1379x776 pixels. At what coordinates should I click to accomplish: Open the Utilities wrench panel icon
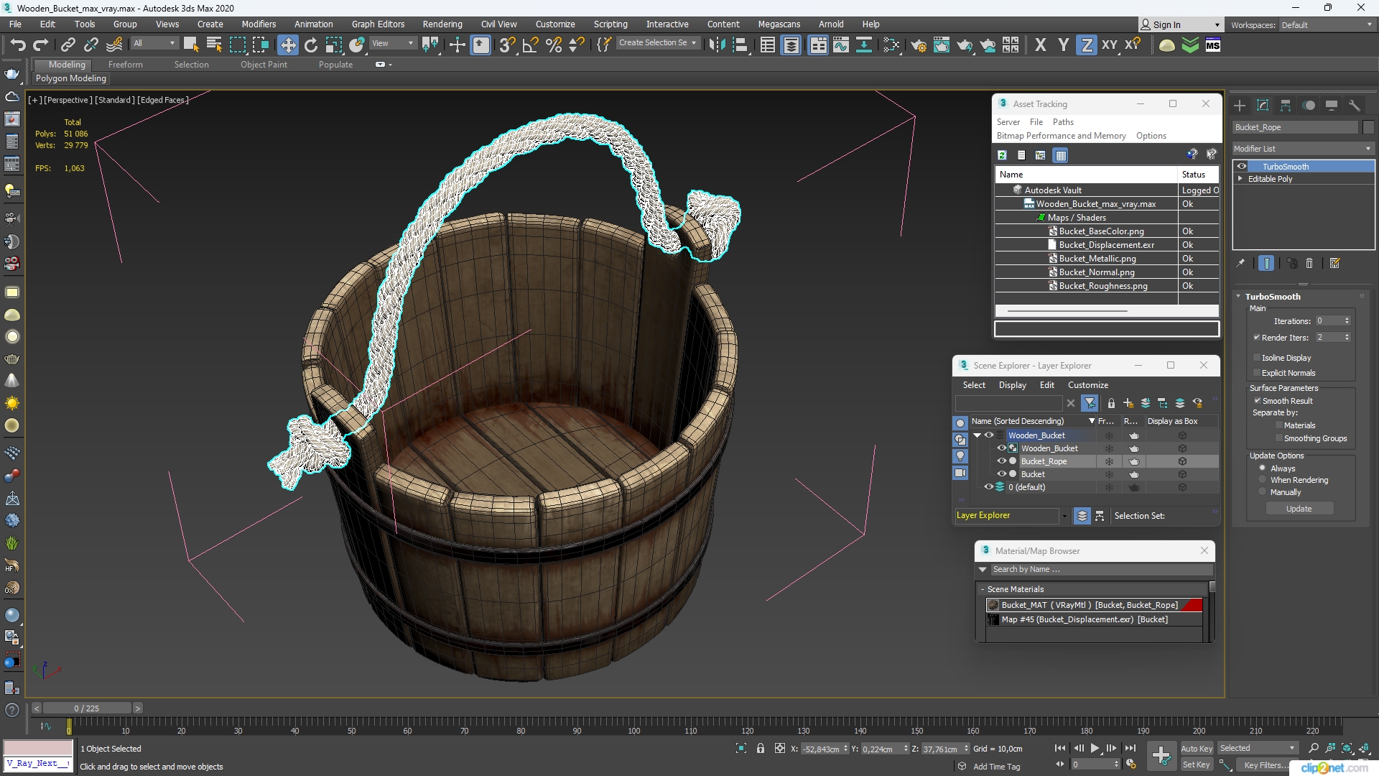point(1355,106)
